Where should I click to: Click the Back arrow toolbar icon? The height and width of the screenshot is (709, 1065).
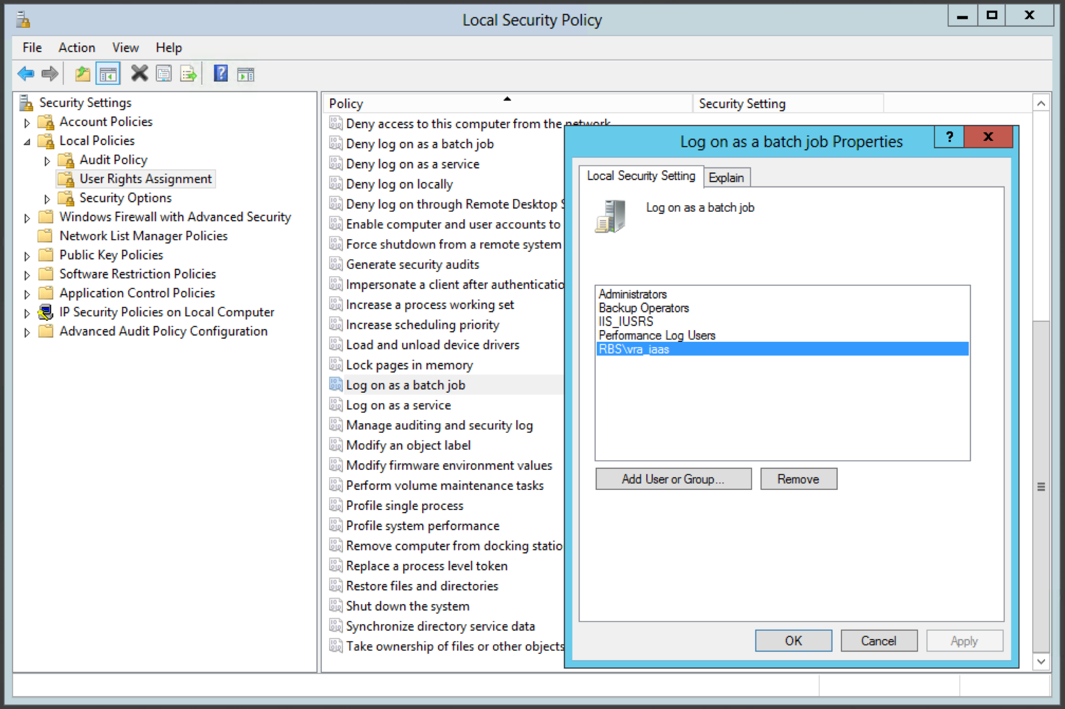[26, 73]
